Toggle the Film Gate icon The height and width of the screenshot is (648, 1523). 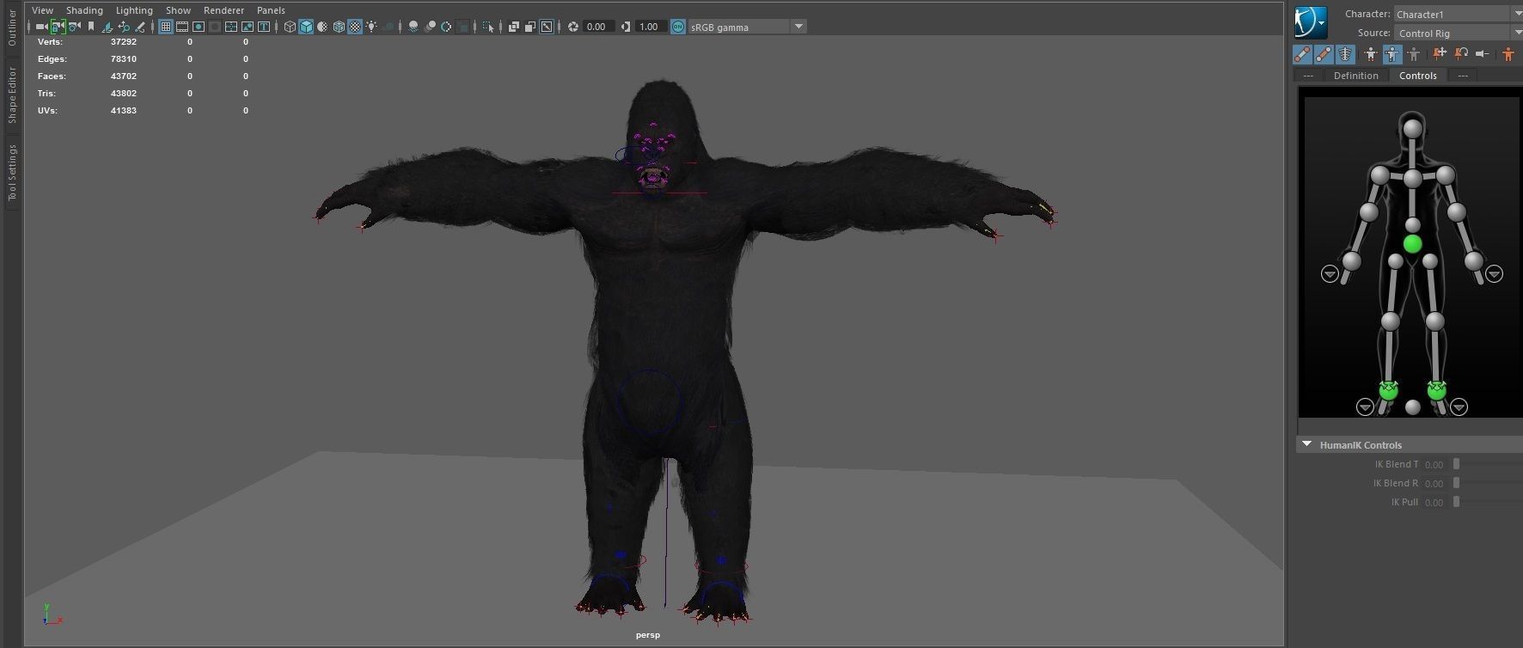click(x=182, y=27)
